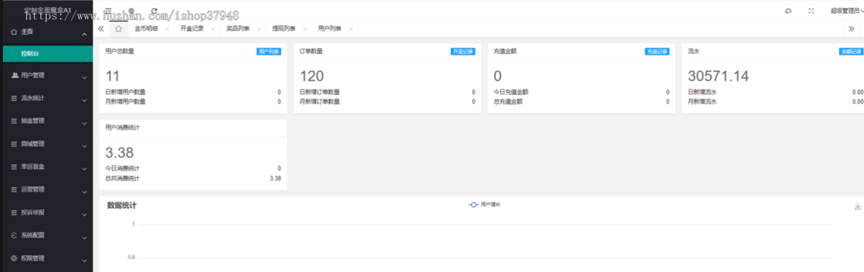
Task: Click the 今日消费统计 label
Action: coord(122,168)
